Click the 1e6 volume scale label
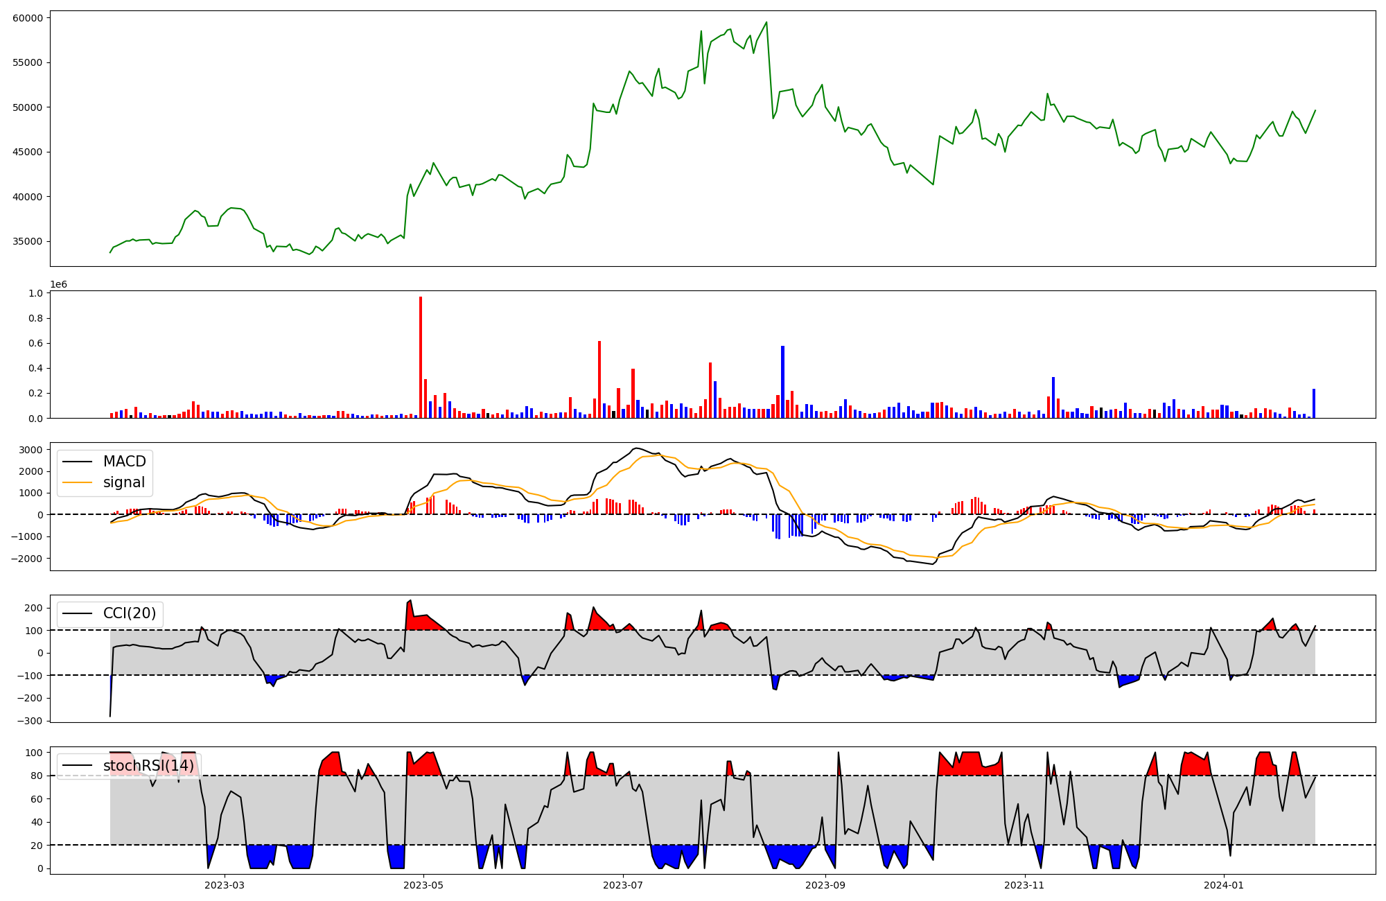Screen dimensions: 1386x901 [58, 285]
